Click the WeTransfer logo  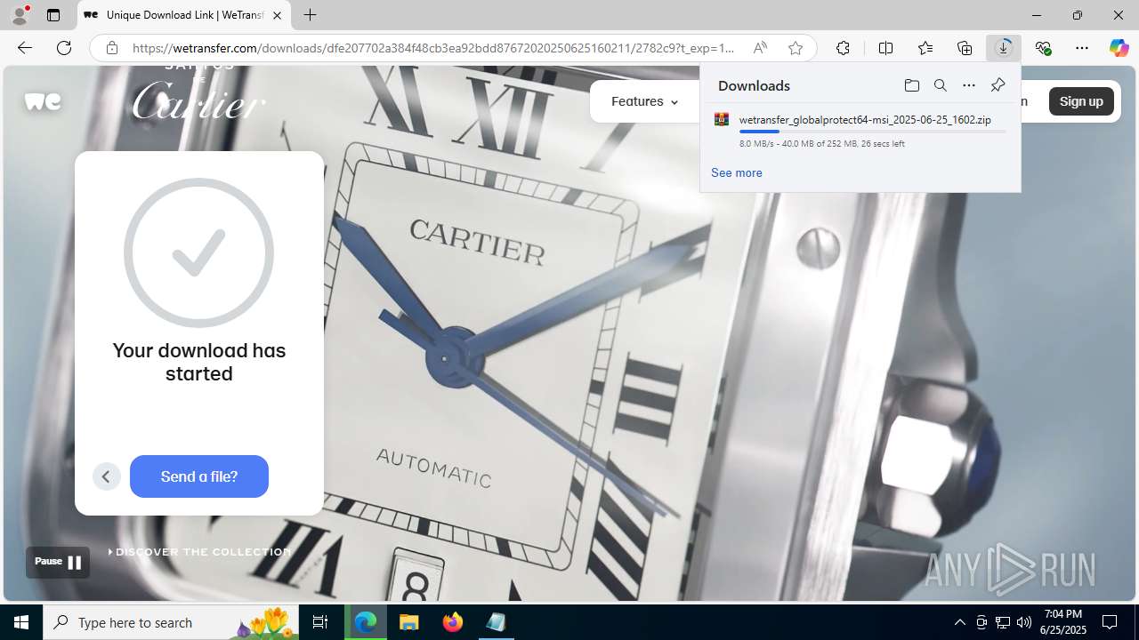(43, 101)
